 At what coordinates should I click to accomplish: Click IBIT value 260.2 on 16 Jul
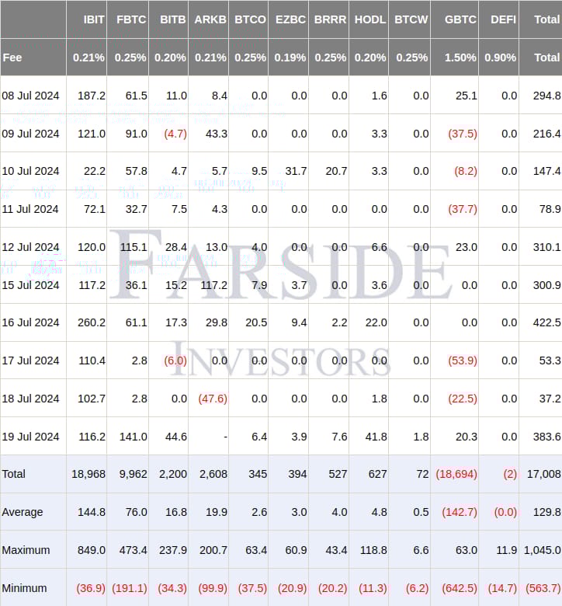(x=92, y=322)
